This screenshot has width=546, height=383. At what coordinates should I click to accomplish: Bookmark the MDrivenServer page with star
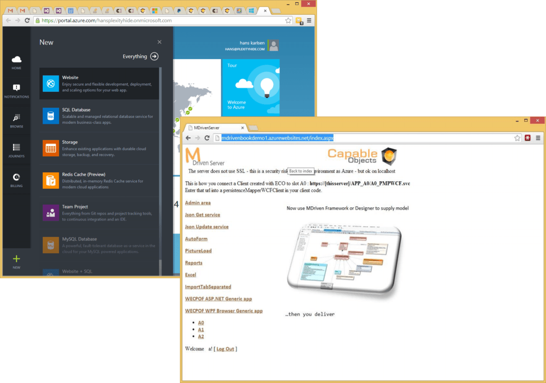pyautogui.click(x=517, y=138)
